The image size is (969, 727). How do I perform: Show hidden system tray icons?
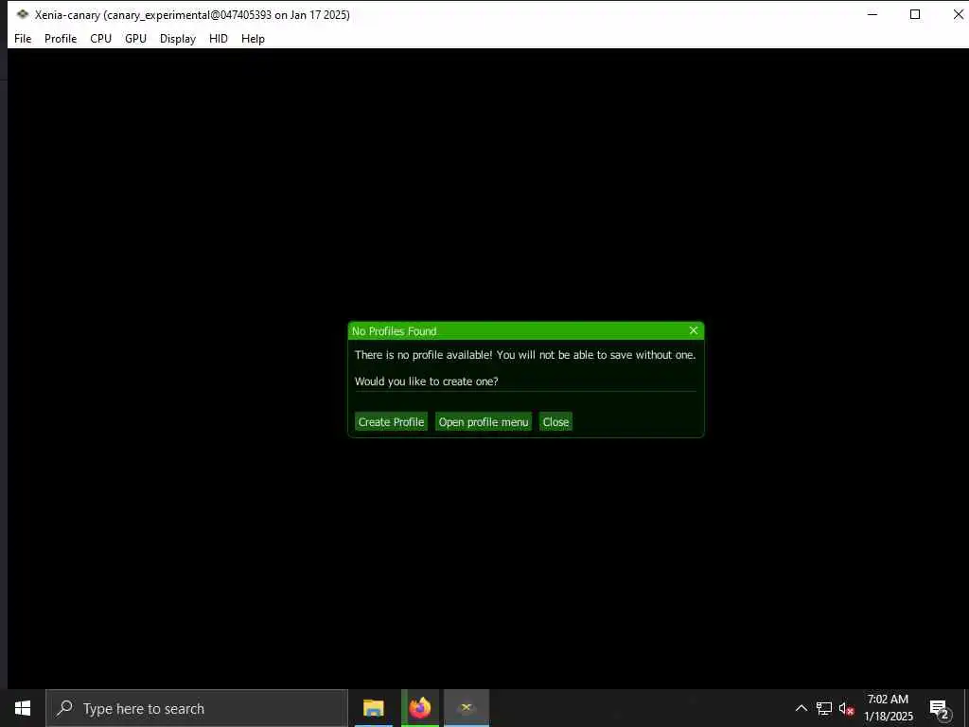point(801,708)
